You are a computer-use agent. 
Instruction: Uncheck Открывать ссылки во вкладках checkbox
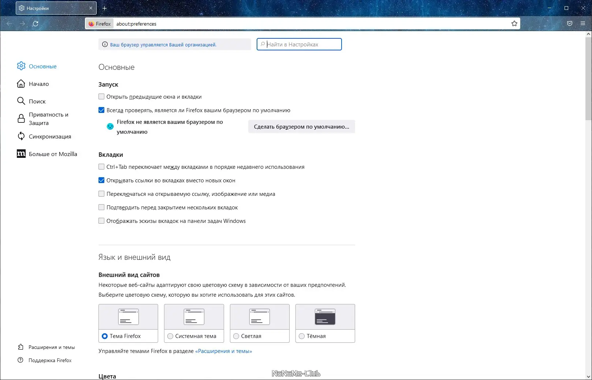pos(101,180)
